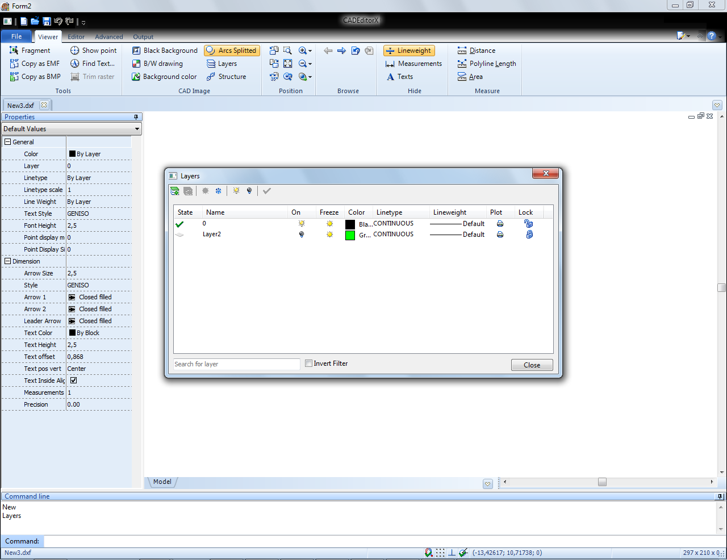Click the Color By Layer swatch

(x=72, y=154)
